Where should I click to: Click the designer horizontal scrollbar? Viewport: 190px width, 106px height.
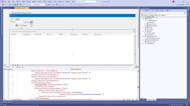click(79, 65)
